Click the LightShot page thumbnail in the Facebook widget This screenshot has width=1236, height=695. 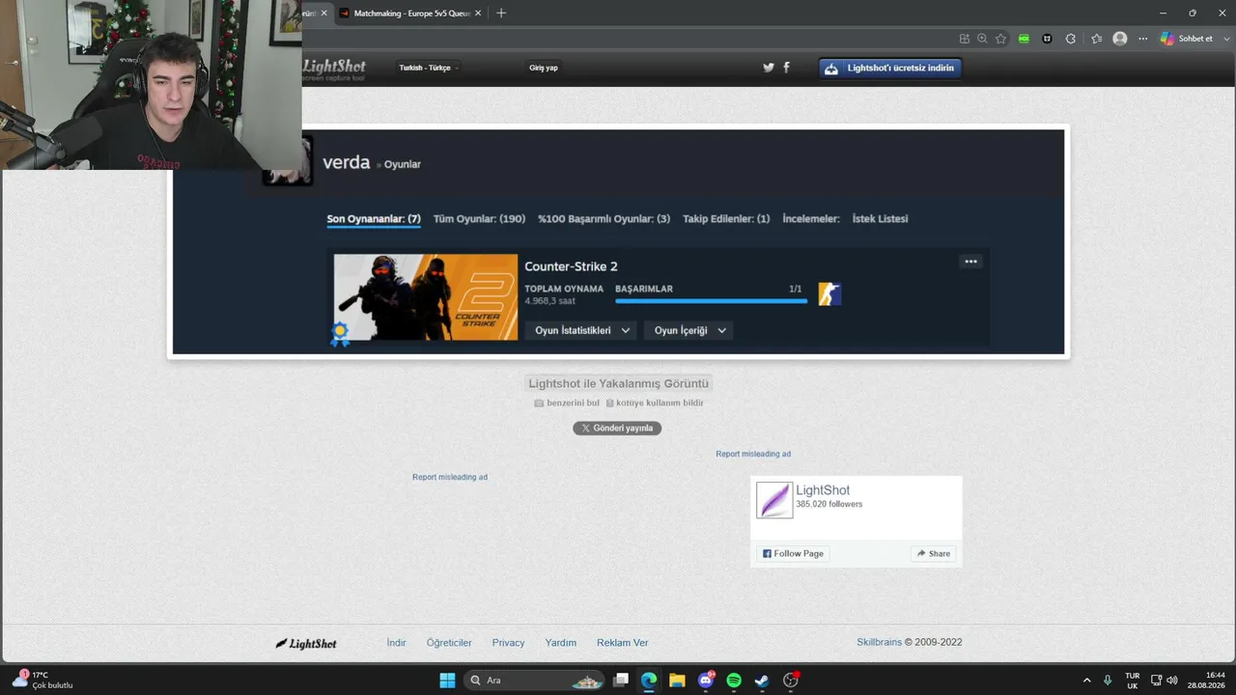[x=774, y=500]
